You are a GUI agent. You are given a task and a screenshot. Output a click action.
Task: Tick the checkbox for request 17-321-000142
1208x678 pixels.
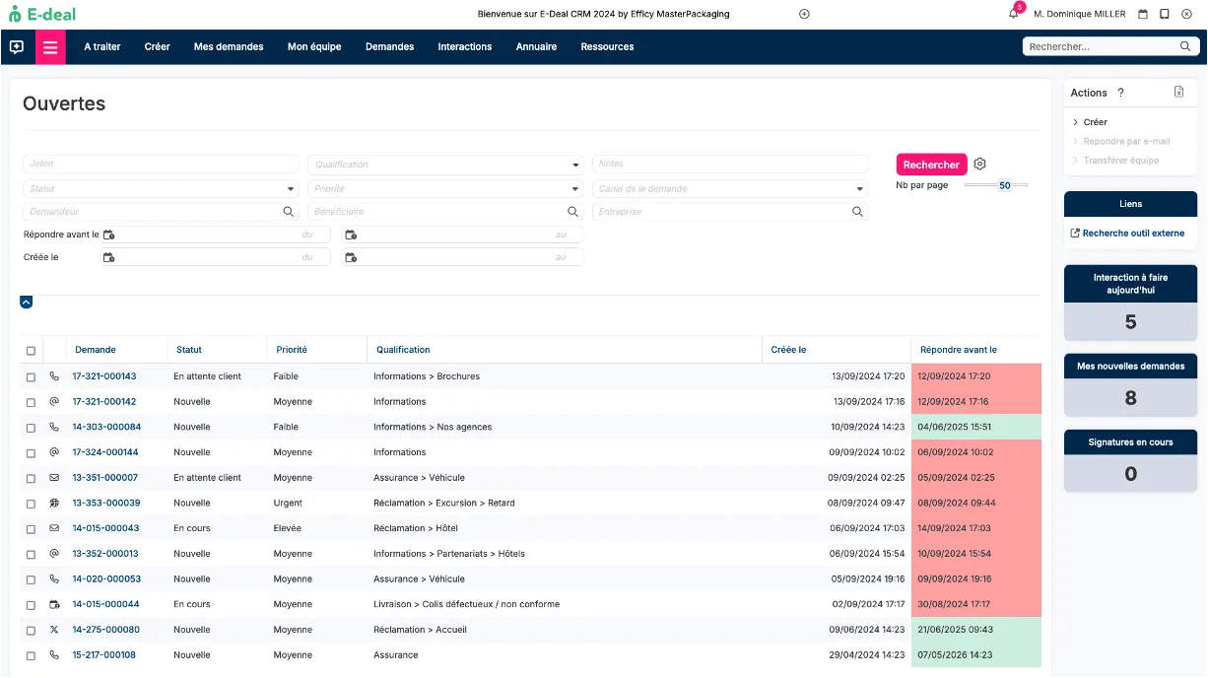pyautogui.click(x=31, y=402)
